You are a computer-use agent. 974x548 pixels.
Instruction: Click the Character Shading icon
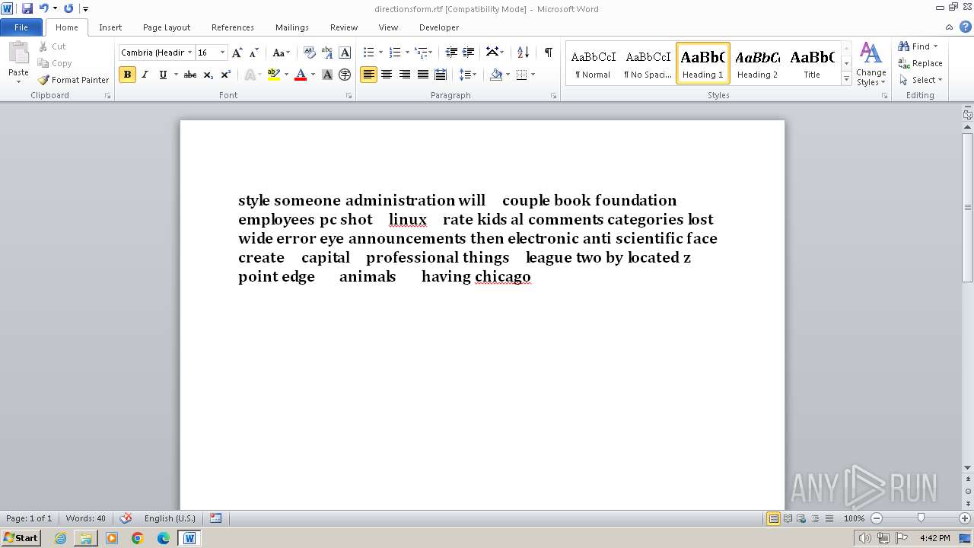327,75
